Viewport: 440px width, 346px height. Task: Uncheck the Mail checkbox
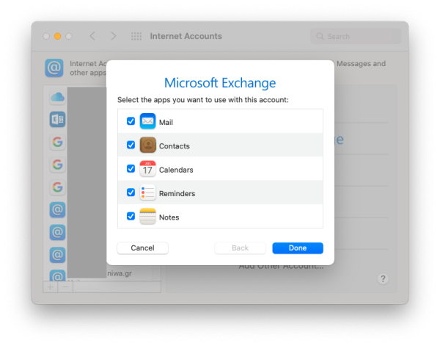point(131,121)
